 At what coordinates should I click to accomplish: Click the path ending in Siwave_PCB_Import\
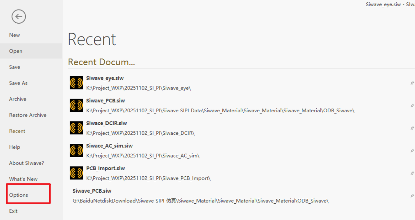click(x=148, y=178)
